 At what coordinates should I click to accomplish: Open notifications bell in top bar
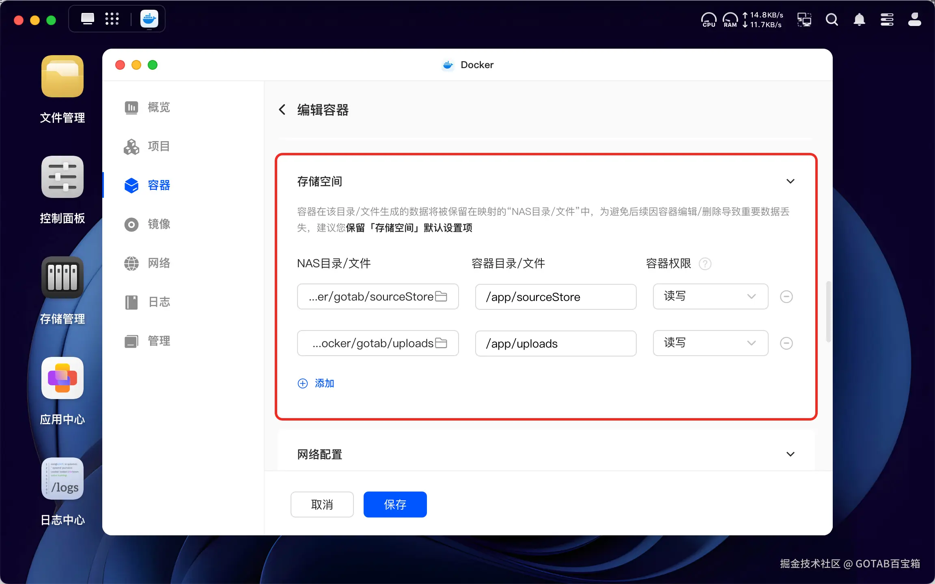pos(859,19)
